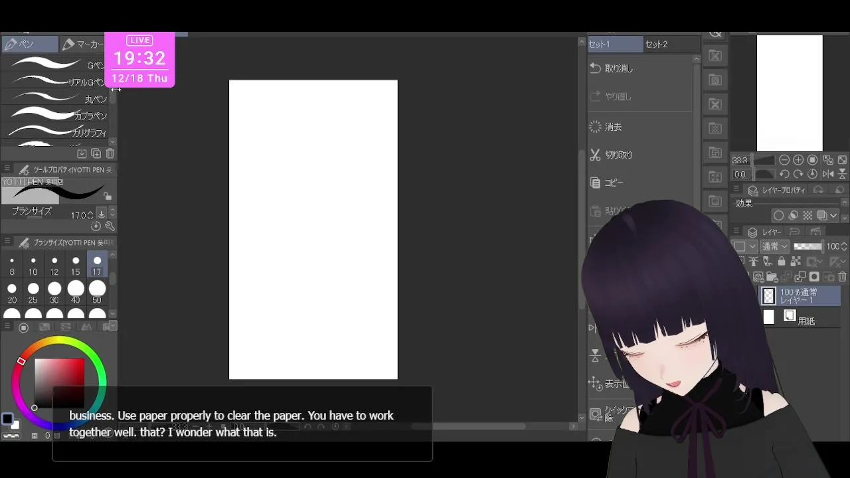Choose the Gペン brush
850x478 pixels.
click(56, 64)
